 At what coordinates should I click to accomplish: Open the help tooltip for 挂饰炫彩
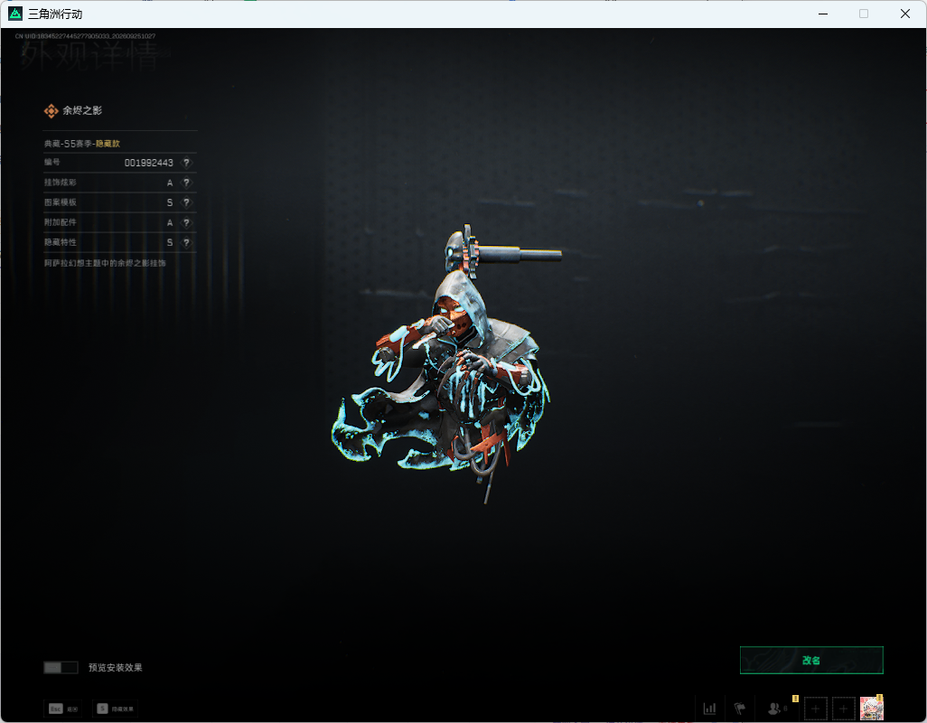186,183
